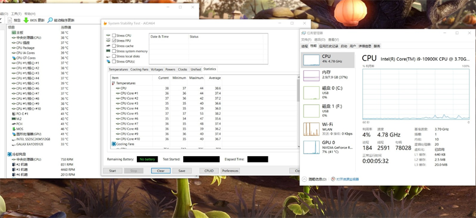Click the CPUID button
Screen dimensions: 476x218
point(209,170)
